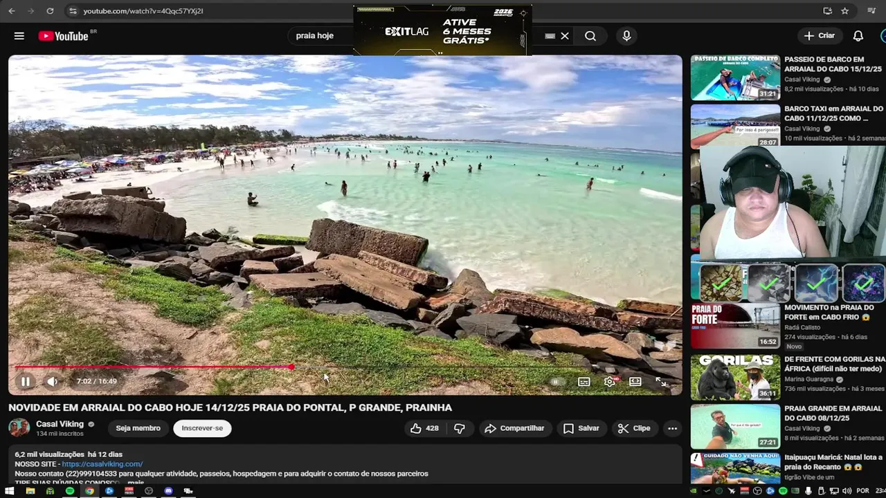Expand the description with '...mais'
The height and width of the screenshot is (498, 886).
[136, 483]
